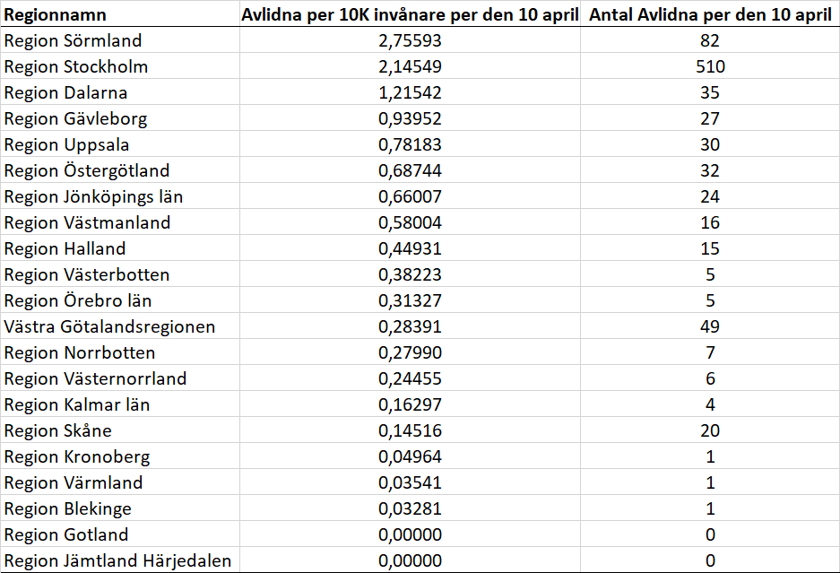
Task: Select the Region Halland cell
Action: (65, 248)
